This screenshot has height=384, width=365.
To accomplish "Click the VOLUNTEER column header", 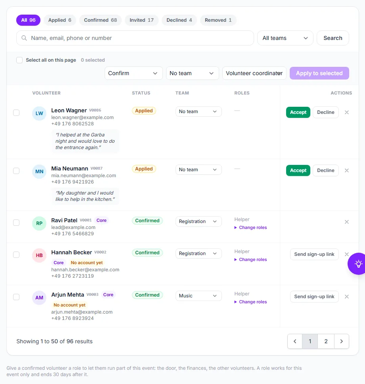I will [x=46, y=93].
